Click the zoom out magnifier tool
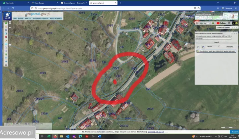Image resolution: width=239 pixels, height=139 pixels. pos(6,51)
